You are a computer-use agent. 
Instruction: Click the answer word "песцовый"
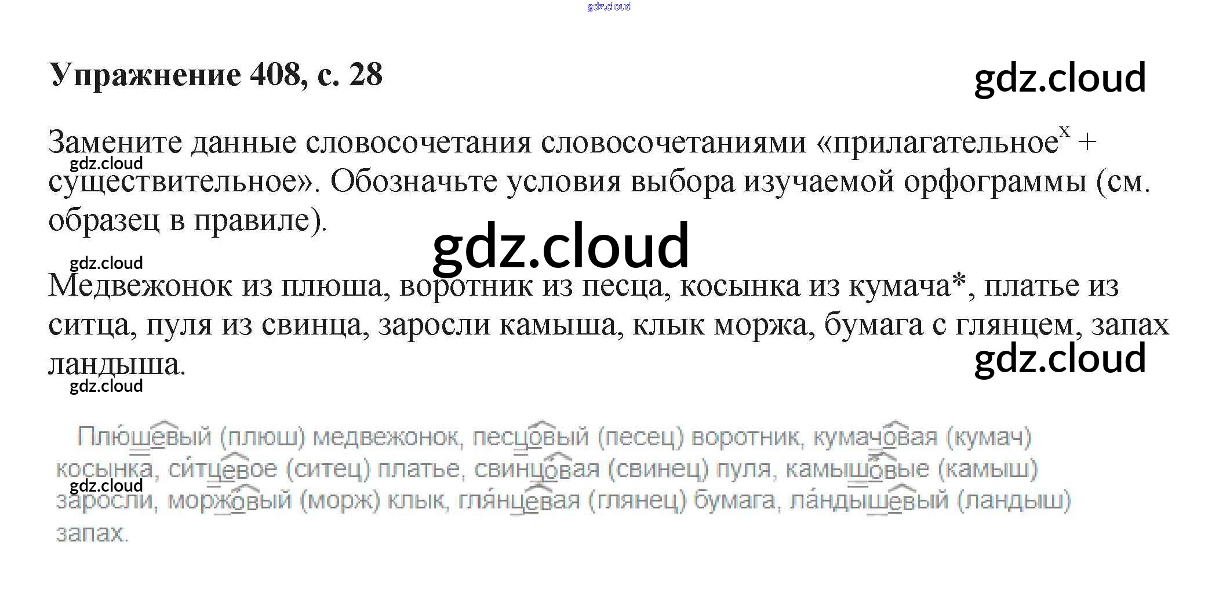click(x=530, y=437)
